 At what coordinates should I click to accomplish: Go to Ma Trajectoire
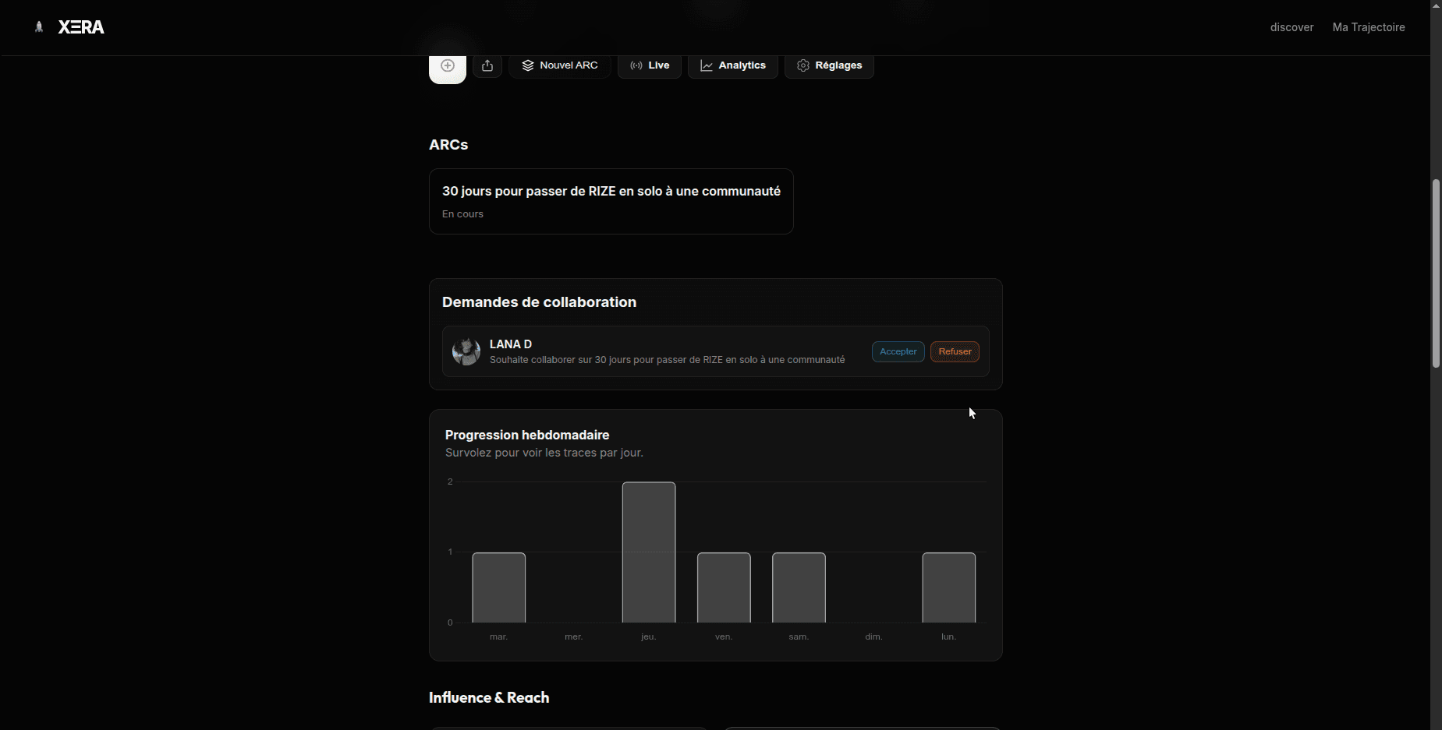coord(1368,27)
